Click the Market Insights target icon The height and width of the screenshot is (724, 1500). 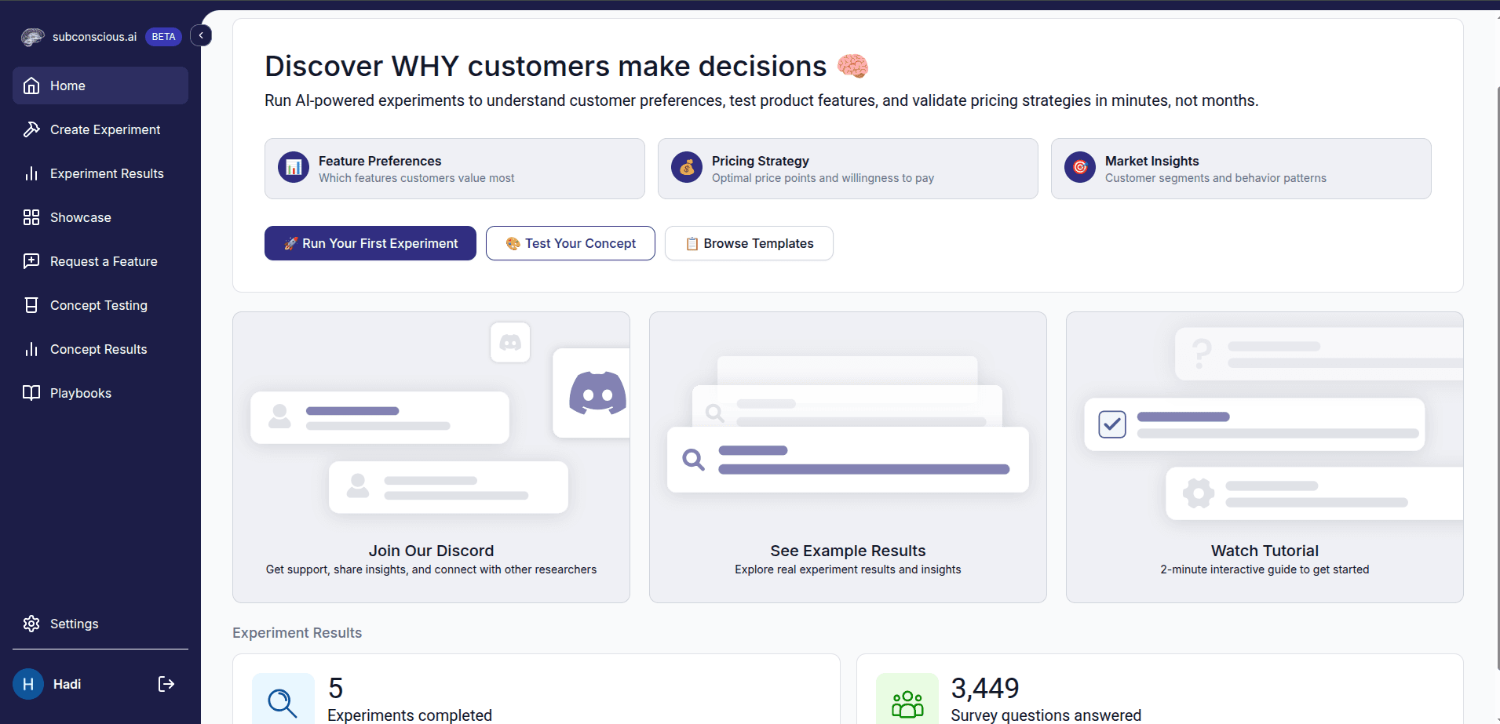[1080, 167]
